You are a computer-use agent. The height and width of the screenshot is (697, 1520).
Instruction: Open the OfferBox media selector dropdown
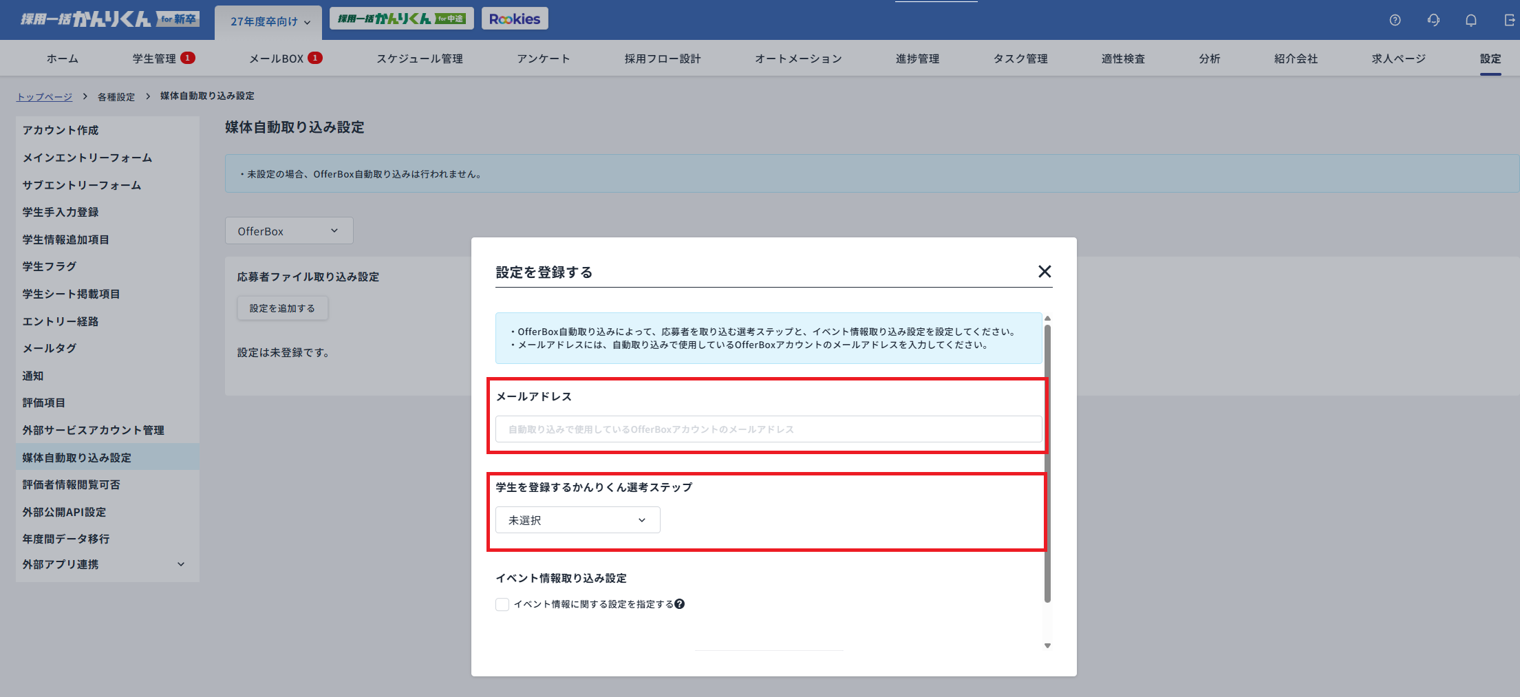288,230
